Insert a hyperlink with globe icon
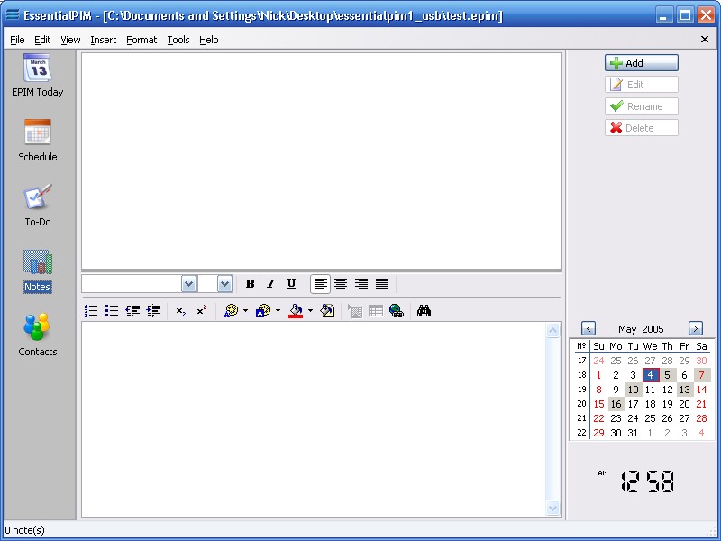The image size is (721, 541). [x=397, y=311]
